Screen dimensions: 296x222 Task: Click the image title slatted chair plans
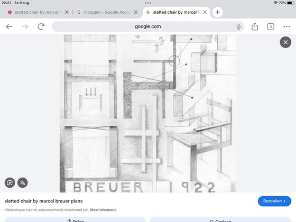click(x=43, y=201)
